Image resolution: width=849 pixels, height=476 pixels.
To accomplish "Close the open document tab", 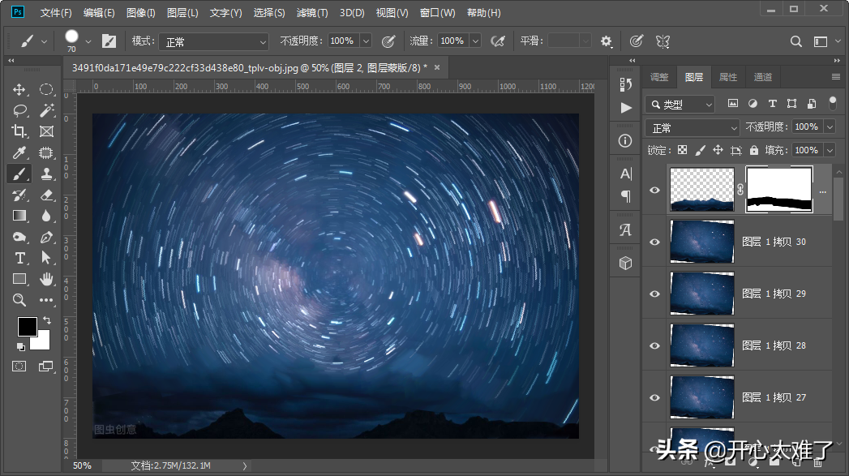I will coord(437,67).
